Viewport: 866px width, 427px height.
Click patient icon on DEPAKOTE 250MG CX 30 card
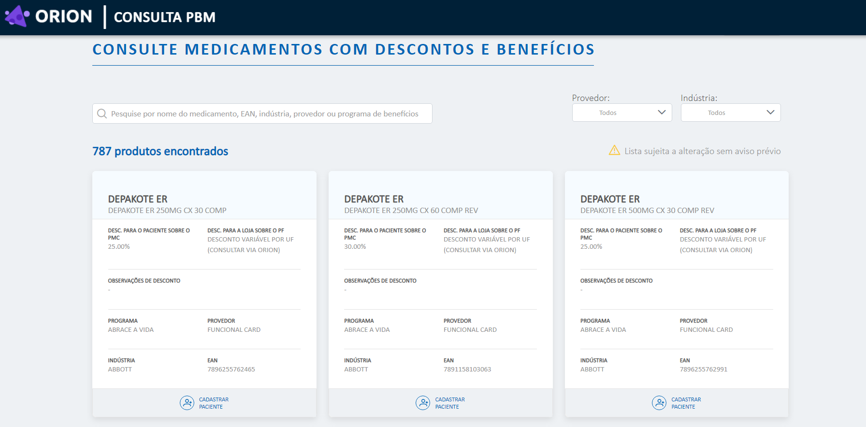[x=187, y=403]
